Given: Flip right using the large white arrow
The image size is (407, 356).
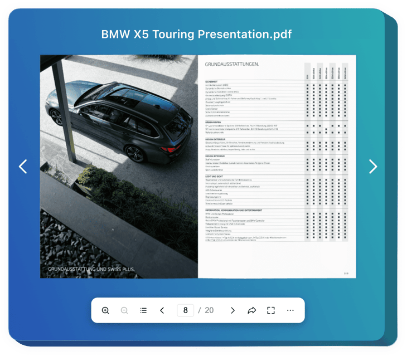Looking at the screenshot, I should point(373,167).
